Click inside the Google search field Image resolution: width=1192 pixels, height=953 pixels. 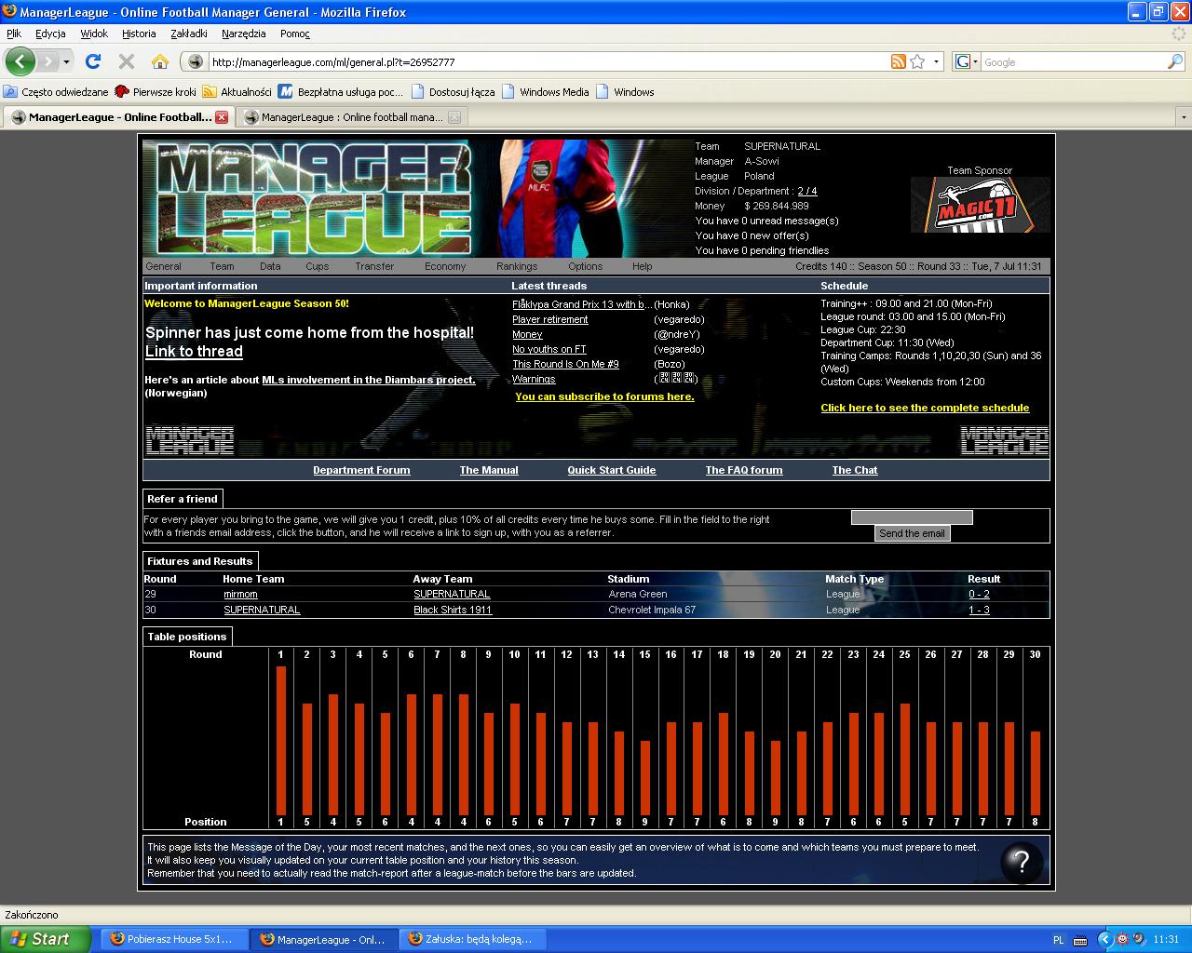1074,62
